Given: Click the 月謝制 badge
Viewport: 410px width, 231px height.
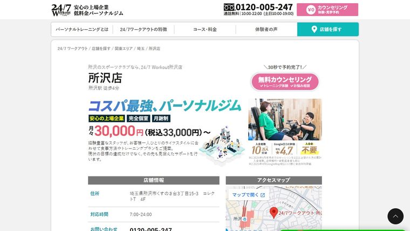Looking at the screenshot, I should point(161,119).
